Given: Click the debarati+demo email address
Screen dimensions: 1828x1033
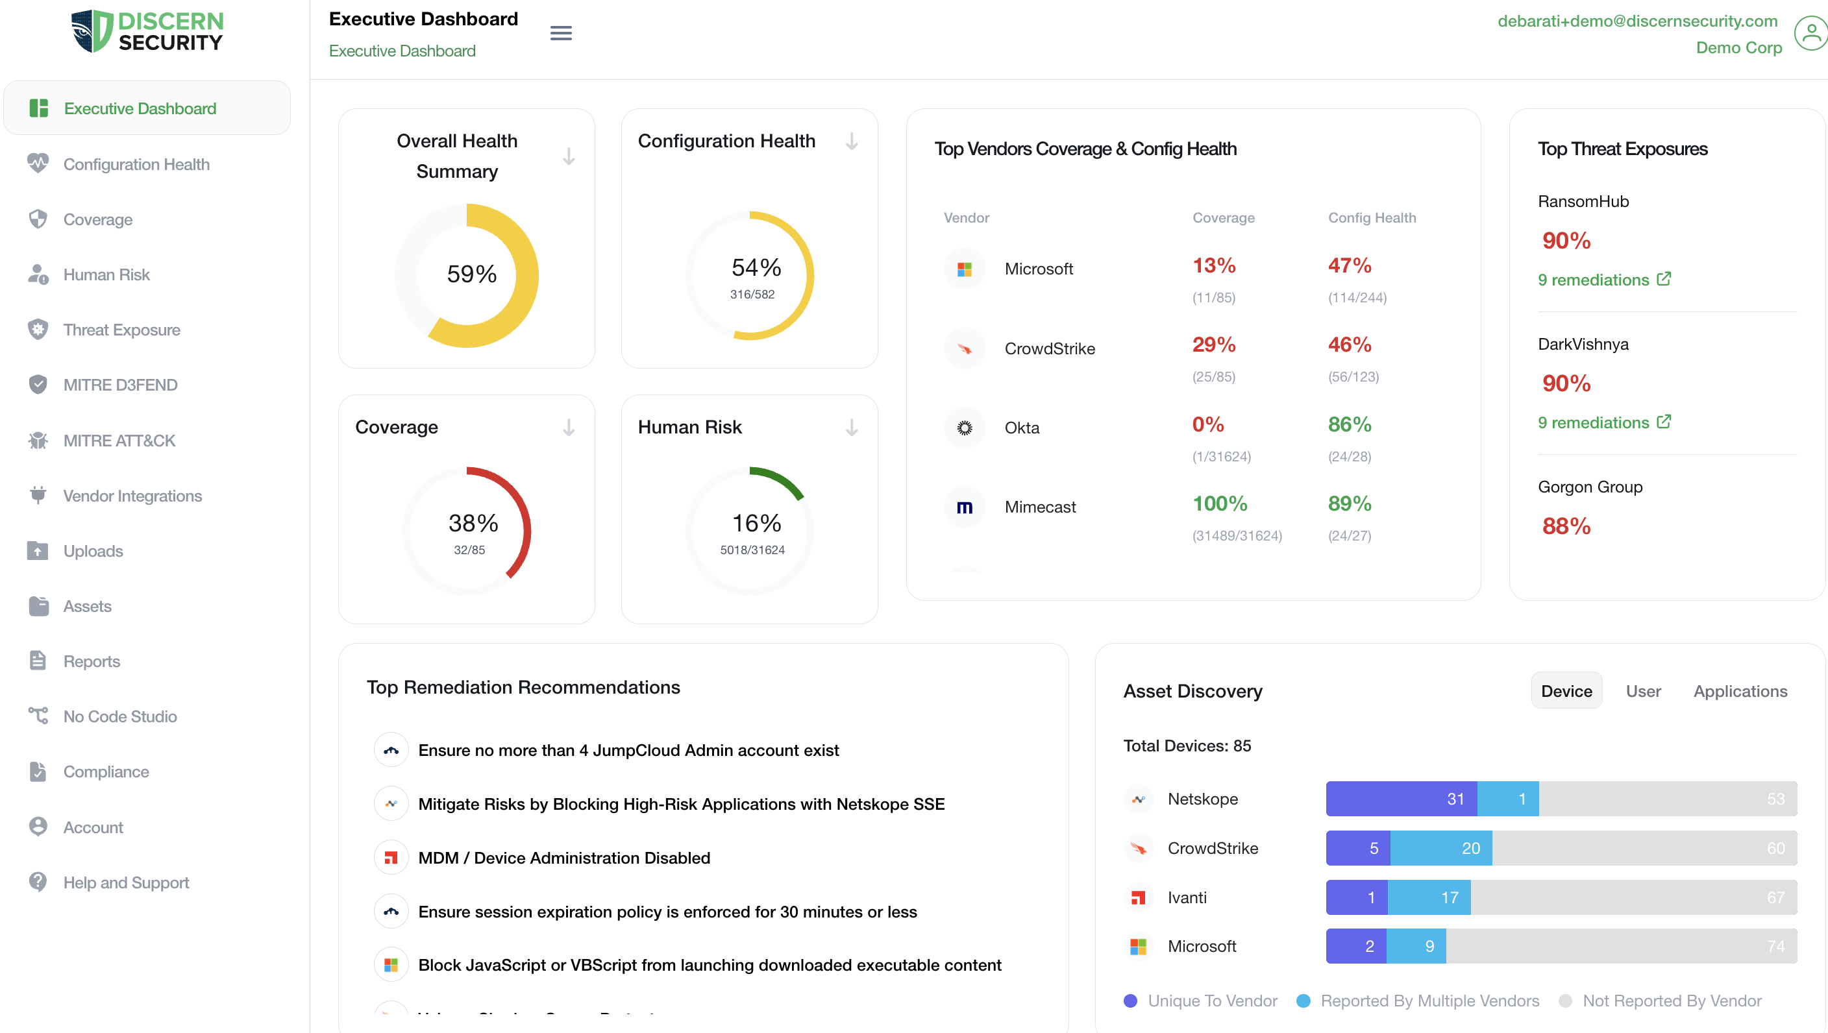Looking at the screenshot, I should [x=1637, y=21].
